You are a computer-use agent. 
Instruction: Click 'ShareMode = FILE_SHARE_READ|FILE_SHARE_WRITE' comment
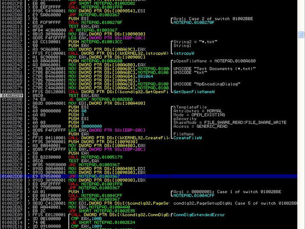(230, 122)
